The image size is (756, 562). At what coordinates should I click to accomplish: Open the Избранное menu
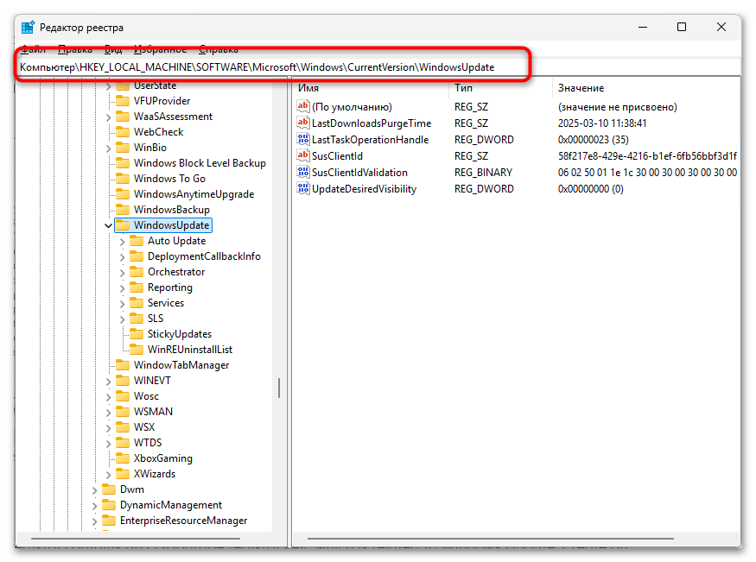[x=160, y=49]
